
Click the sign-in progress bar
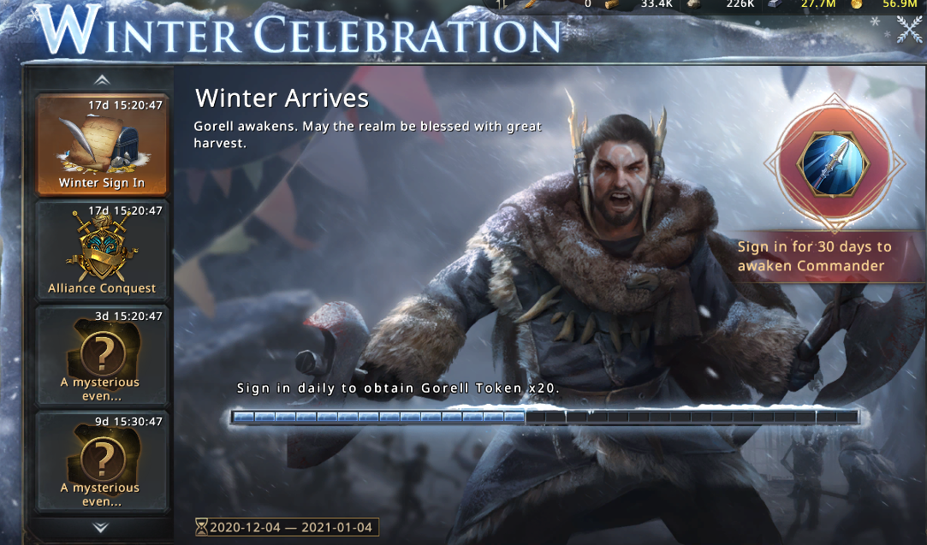(x=545, y=417)
